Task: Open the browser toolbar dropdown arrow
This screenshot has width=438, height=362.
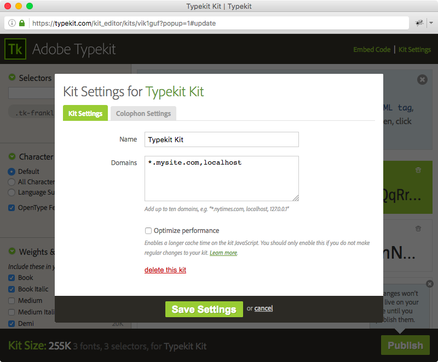Action: click(x=431, y=23)
